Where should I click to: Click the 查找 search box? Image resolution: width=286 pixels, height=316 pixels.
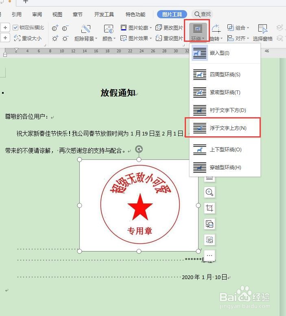click(202, 14)
